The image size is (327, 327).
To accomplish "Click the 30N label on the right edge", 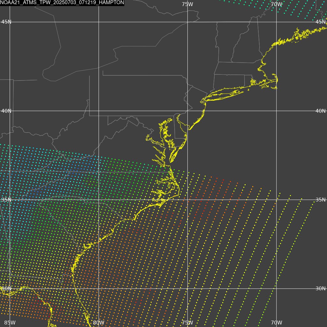I will [x=321, y=289].
